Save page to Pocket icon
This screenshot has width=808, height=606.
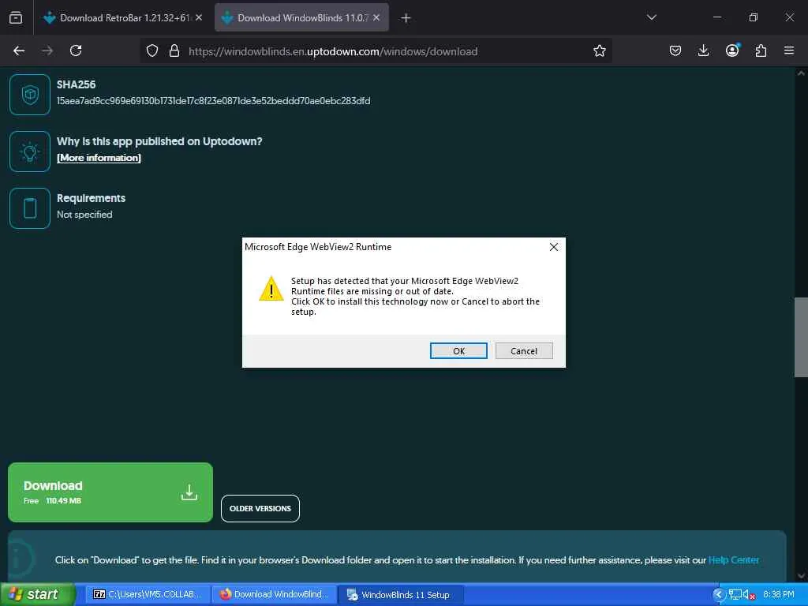[675, 50]
